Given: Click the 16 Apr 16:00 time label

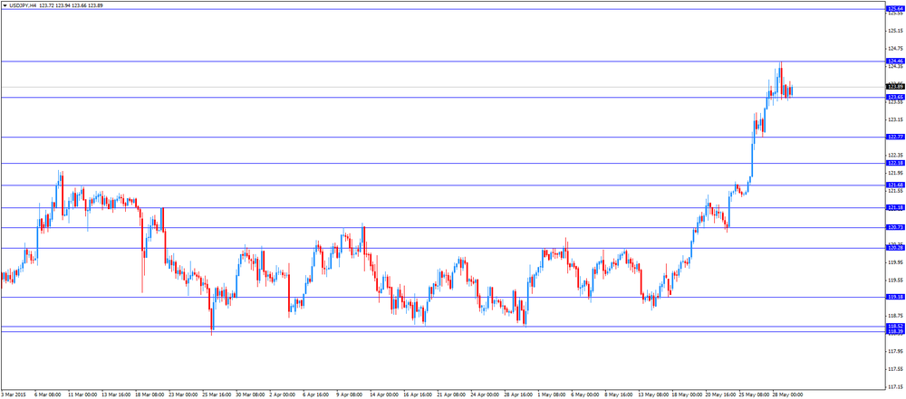Looking at the screenshot, I should (x=418, y=395).
